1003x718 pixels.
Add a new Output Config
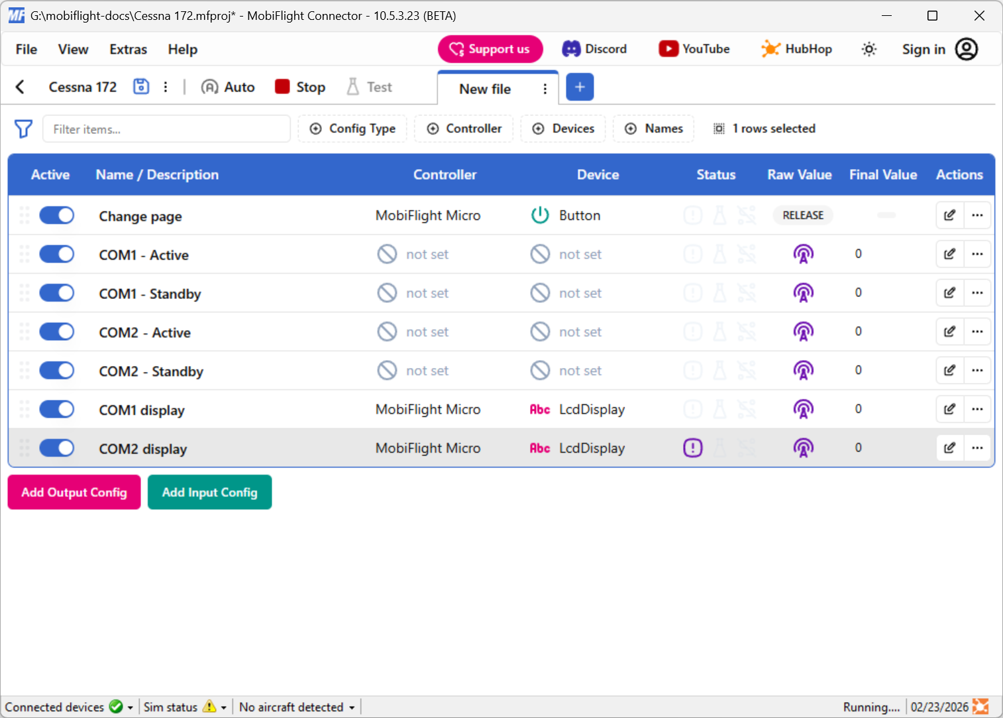point(74,492)
